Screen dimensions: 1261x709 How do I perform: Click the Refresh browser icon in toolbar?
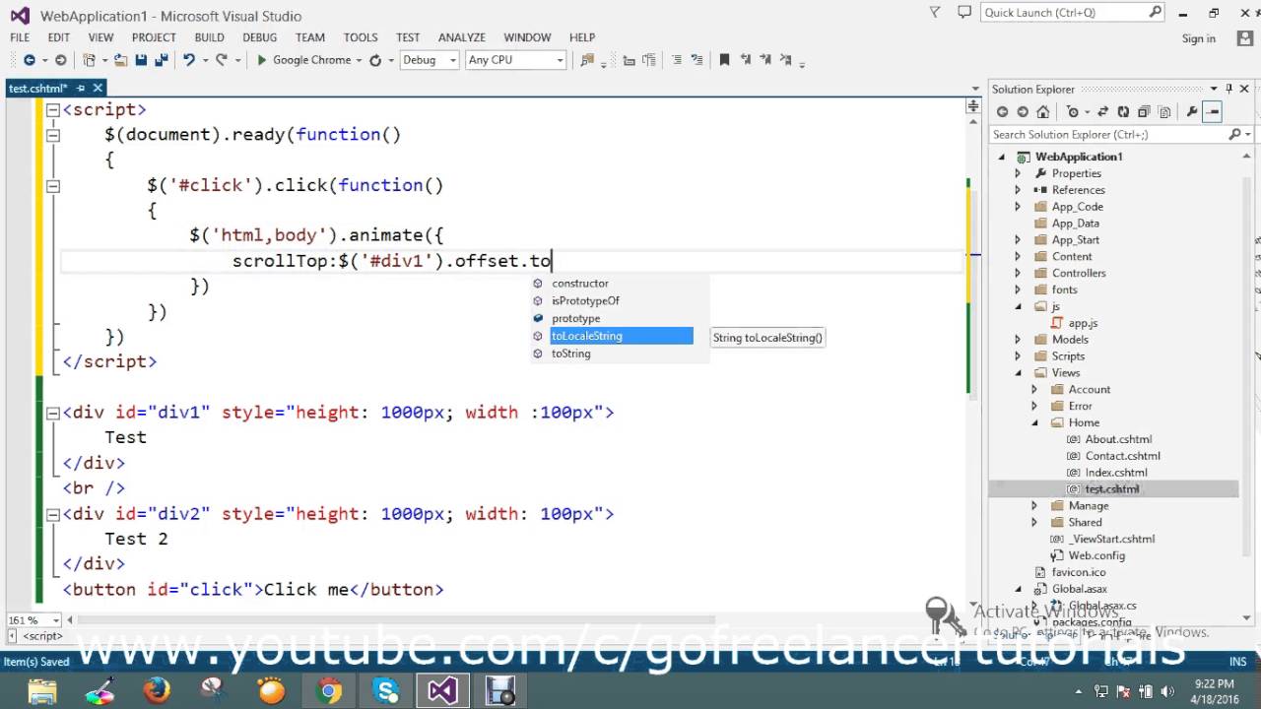[375, 60]
